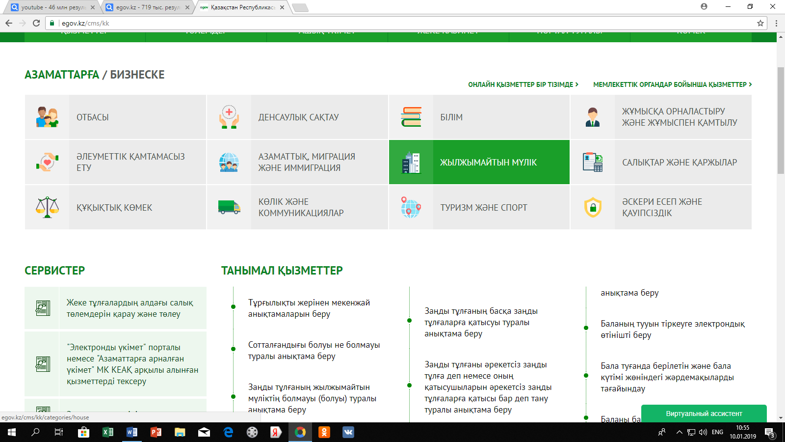Open Баланың тууын тіркеуге электрондық өтінішті service
The width and height of the screenshot is (785, 442).
pos(673,329)
